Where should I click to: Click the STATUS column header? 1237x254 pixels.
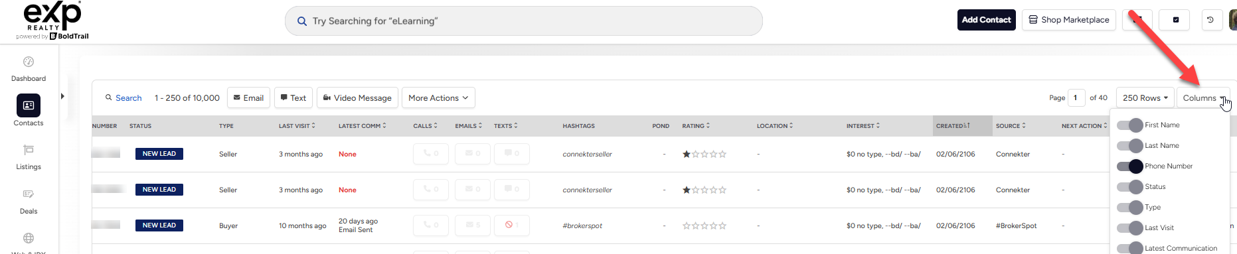pyautogui.click(x=140, y=126)
